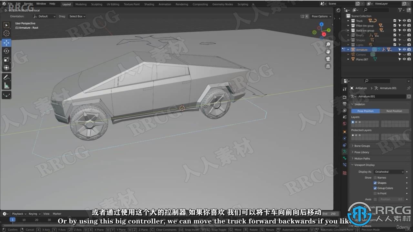Open the Texture properties tab
Screen dimensions: 413x232
[345, 173]
